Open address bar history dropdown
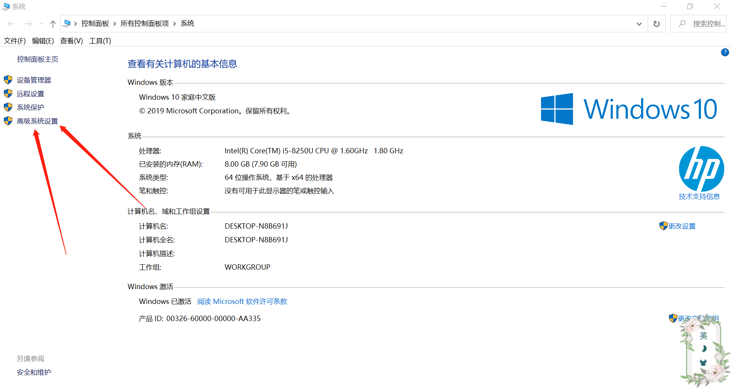 (639, 24)
